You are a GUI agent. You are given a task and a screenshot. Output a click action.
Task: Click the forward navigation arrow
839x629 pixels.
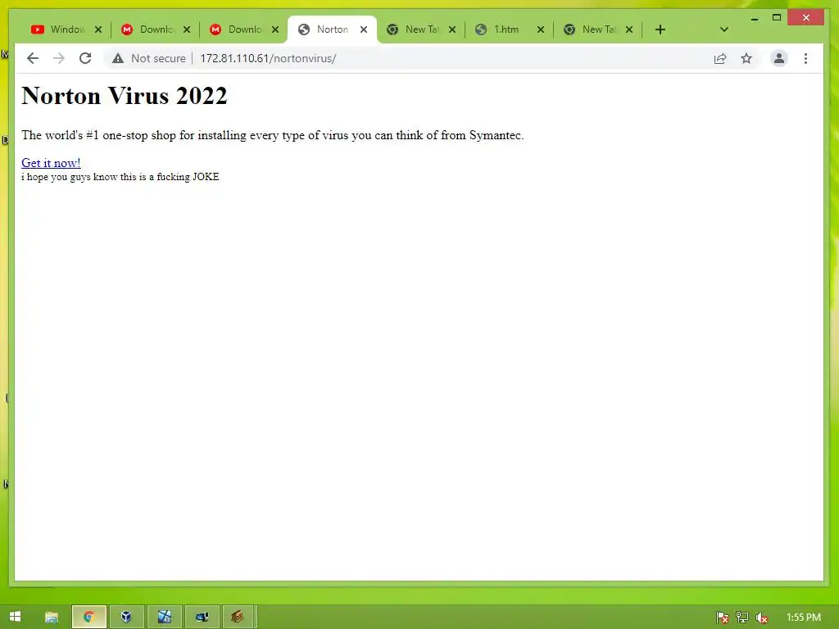tap(59, 58)
